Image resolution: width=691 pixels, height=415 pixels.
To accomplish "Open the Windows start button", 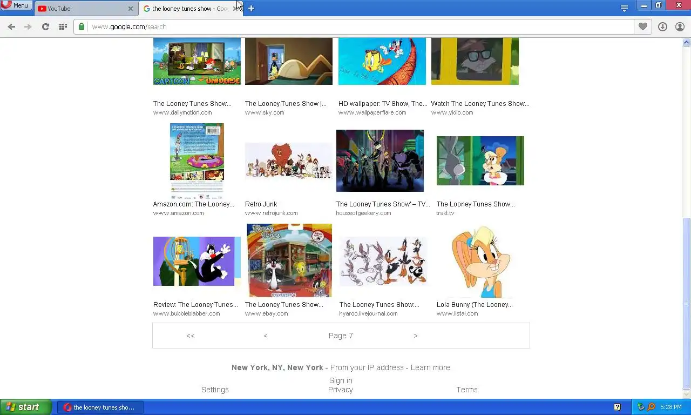I will tap(25, 407).
